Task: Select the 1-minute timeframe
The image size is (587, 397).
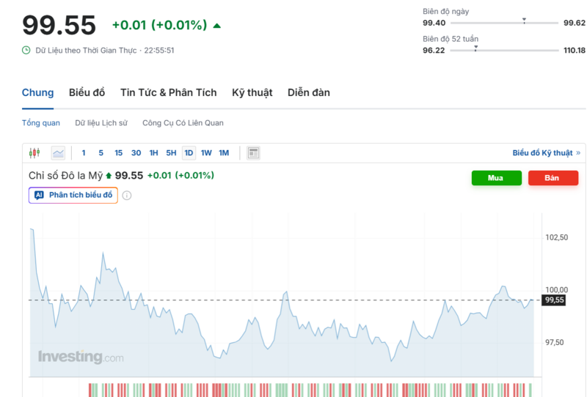Action: click(84, 153)
